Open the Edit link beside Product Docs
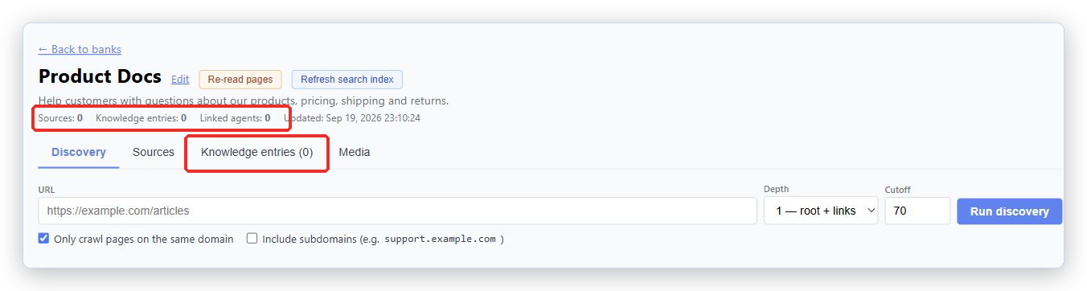The height and width of the screenshot is (291, 1087). click(x=180, y=80)
